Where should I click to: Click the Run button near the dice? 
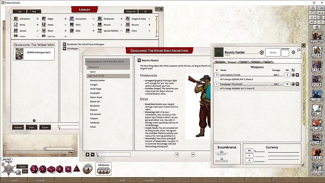(x=25, y=171)
